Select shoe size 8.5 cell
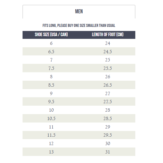Image resolution: width=163 pixels, height=163 pixels. [x=51, y=85]
